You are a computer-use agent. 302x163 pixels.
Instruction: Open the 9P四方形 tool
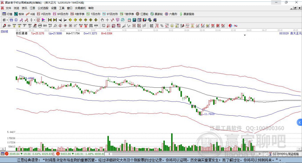pos(61,14)
